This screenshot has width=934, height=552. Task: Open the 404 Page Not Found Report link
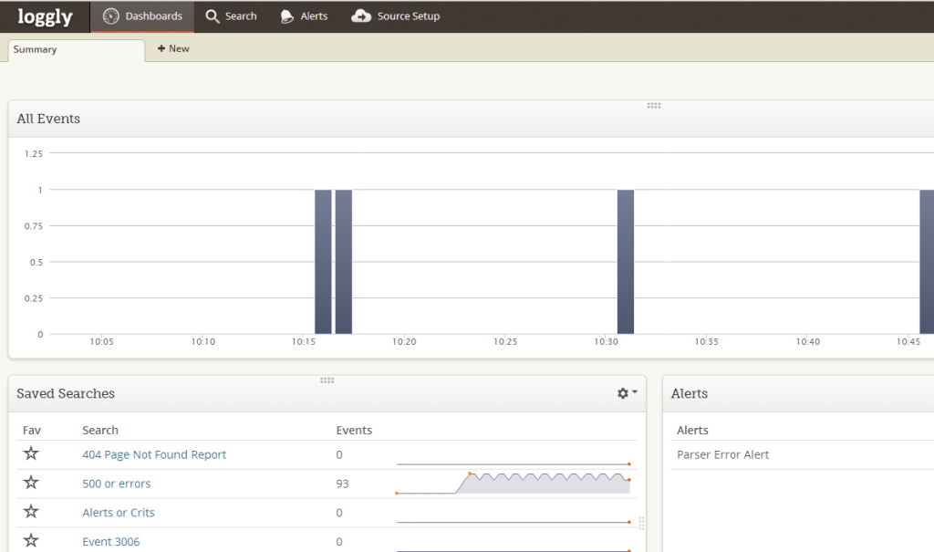point(154,454)
